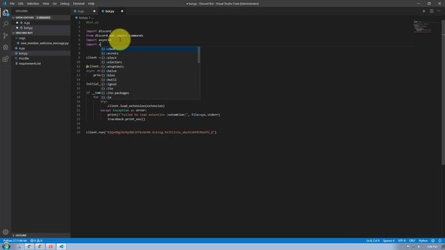Collapse the Discord Bot folder section
445x250 pixels.
13,33
